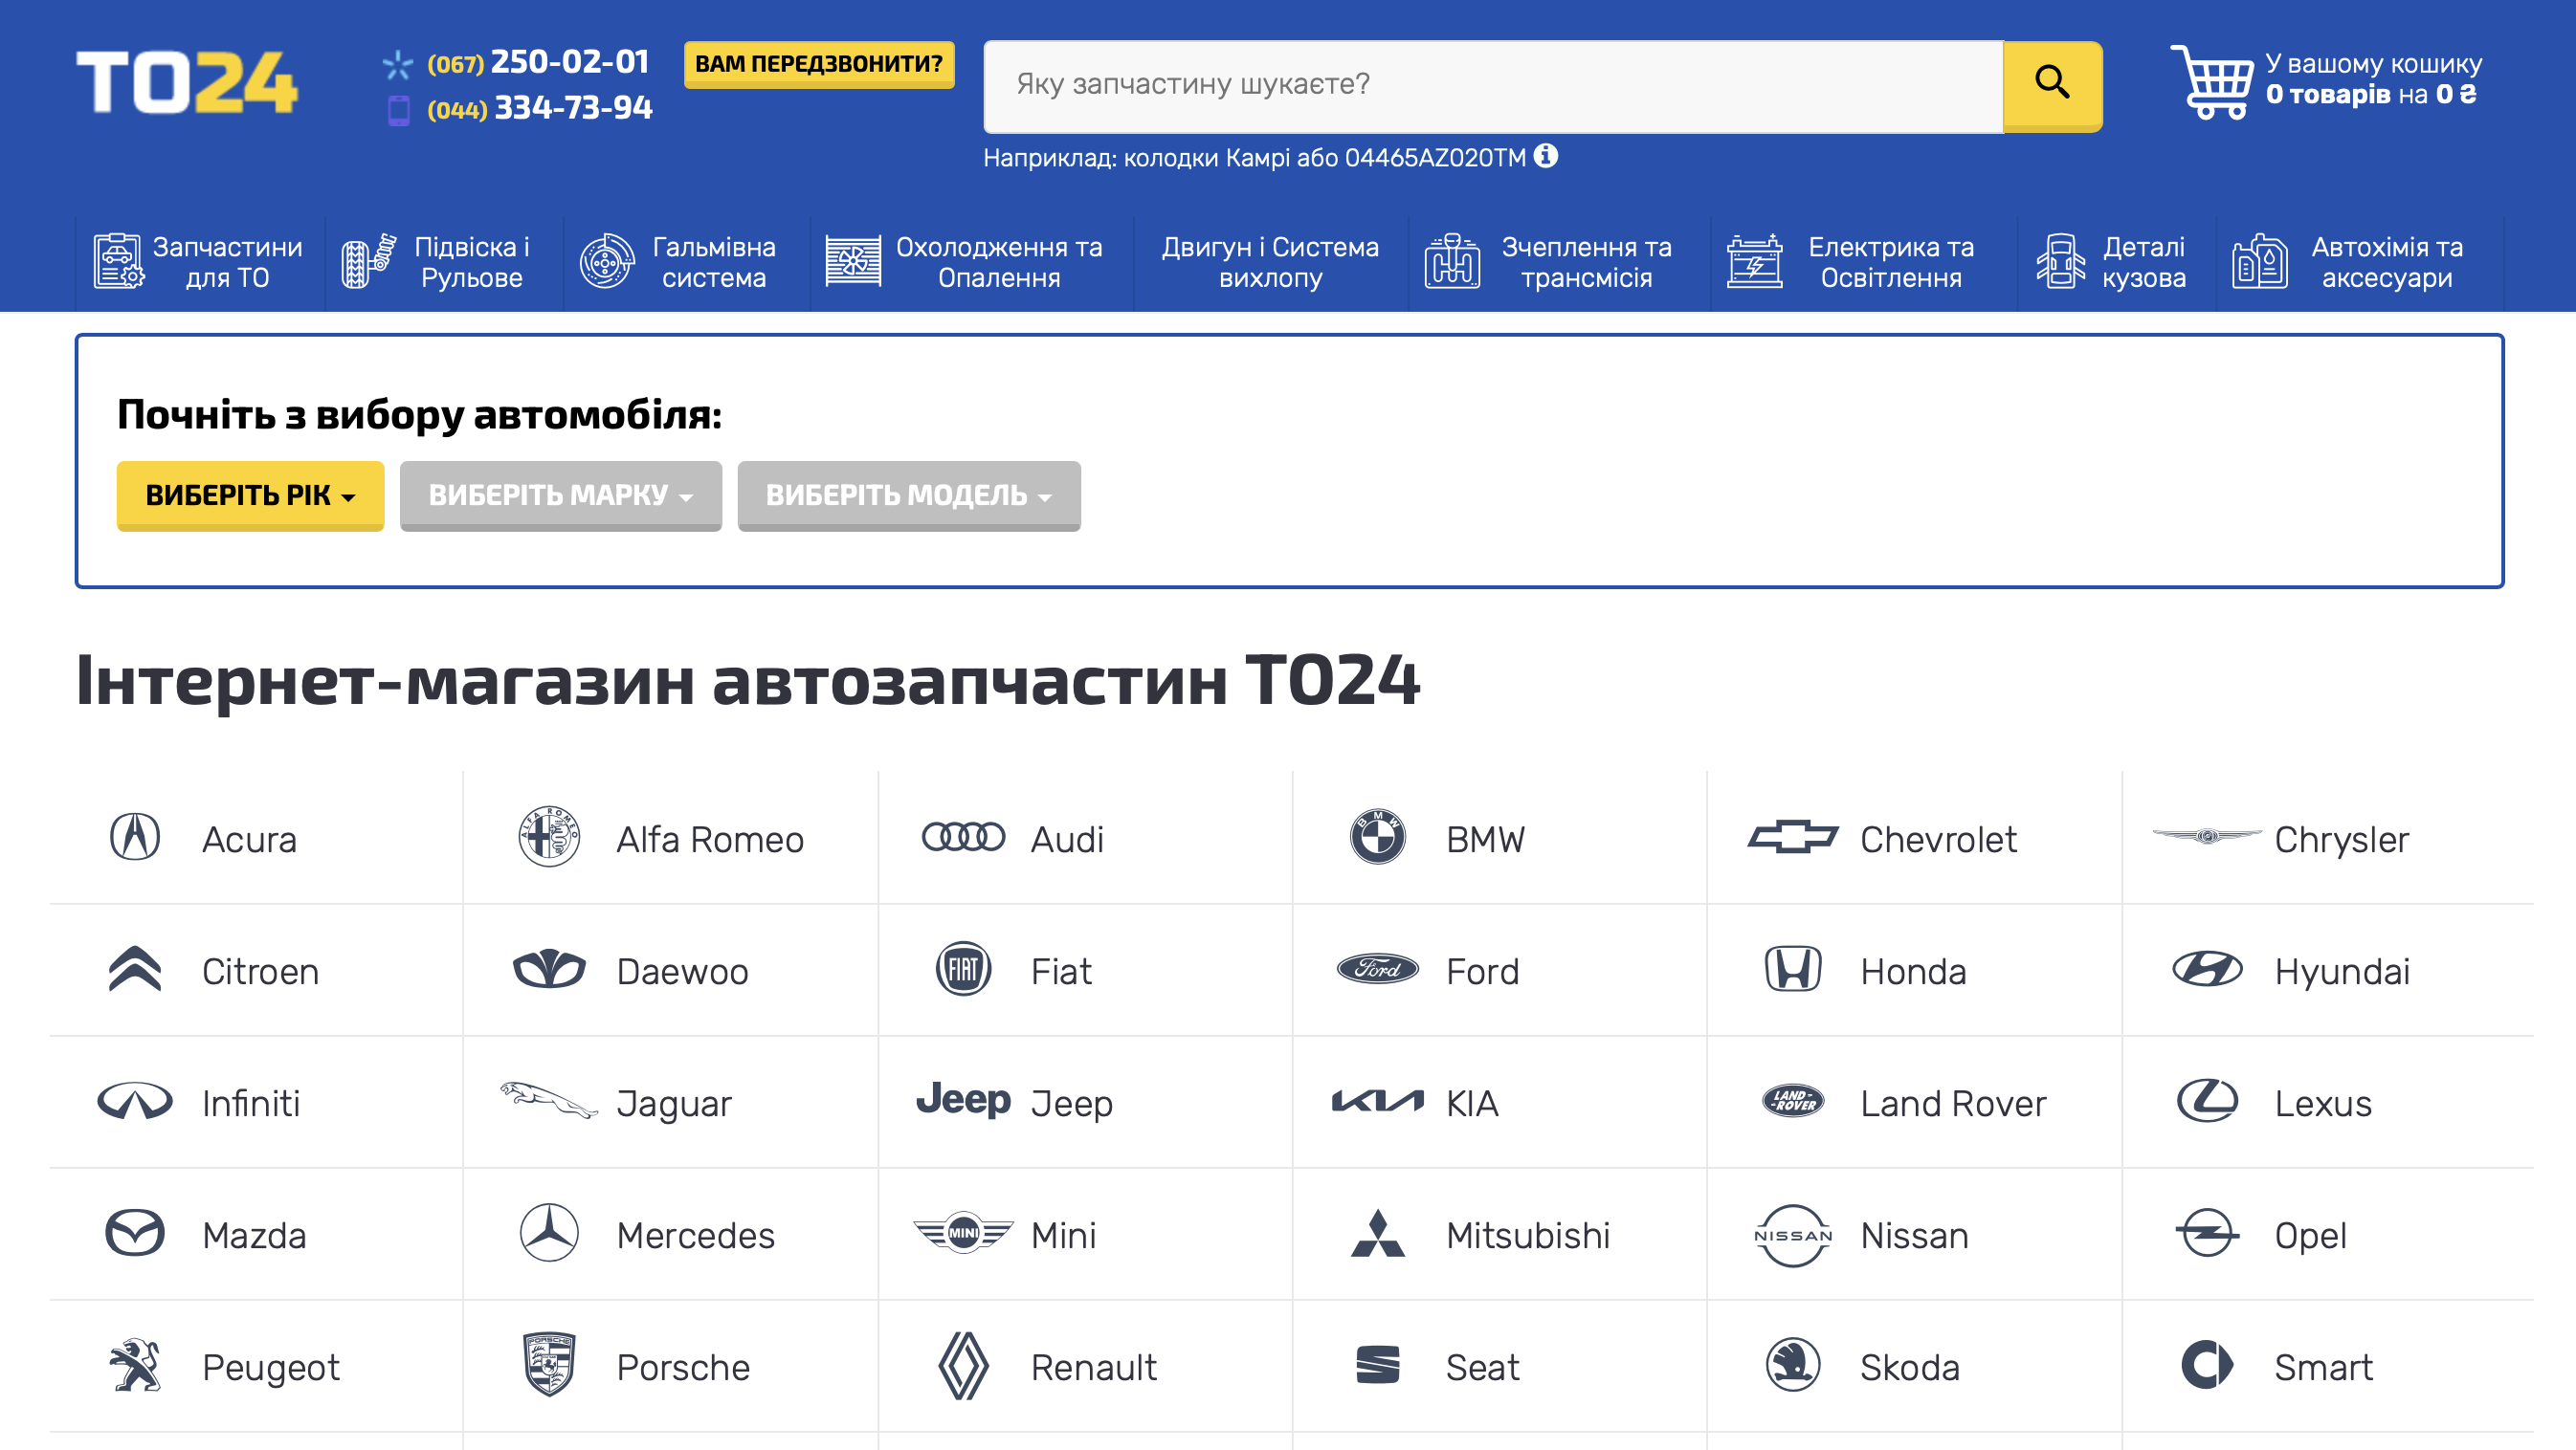Click the Mazda logo
This screenshot has width=2576, height=1450.
pyautogui.click(x=135, y=1233)
